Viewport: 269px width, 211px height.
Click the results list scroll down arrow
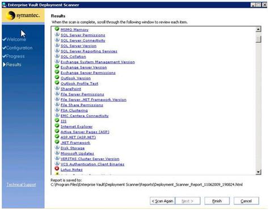[258, 172]
